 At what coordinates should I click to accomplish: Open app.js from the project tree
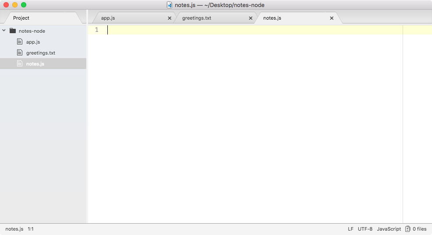pyautogui.click(x=33, y=42)
